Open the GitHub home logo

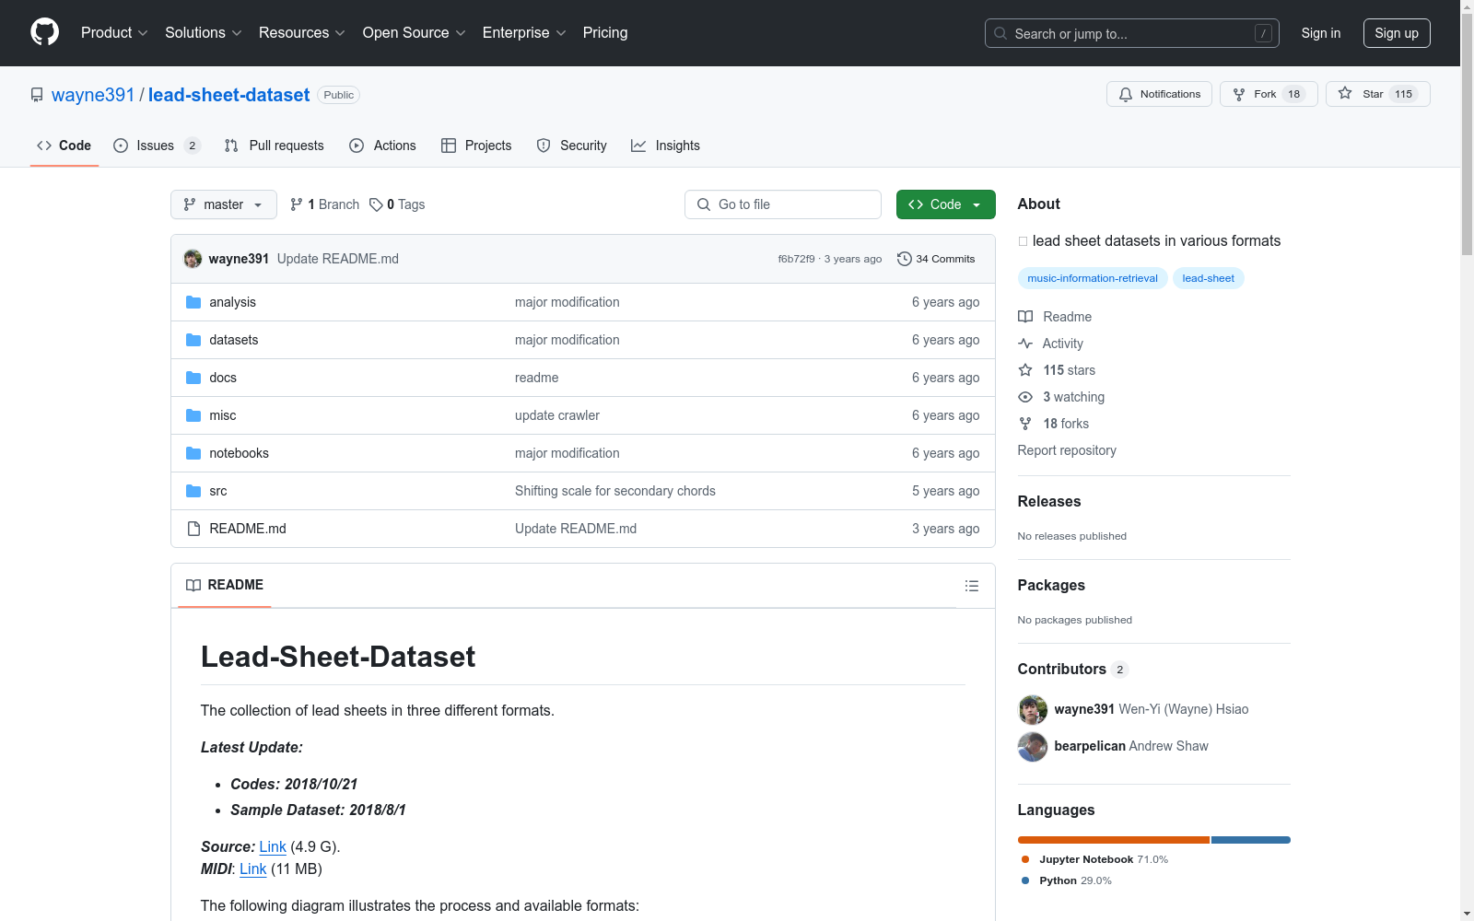[44, 32]
